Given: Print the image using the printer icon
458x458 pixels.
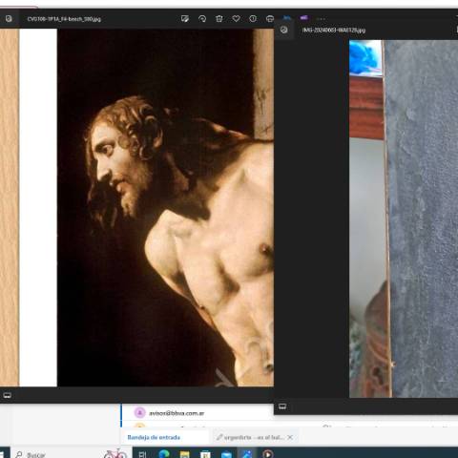Looking at the screenshot, I should tap(270, 19).
